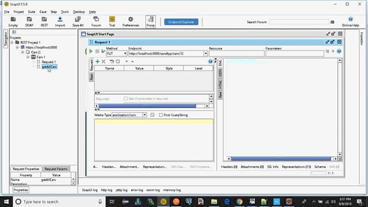Select getAllCars in project tree
This screenshot has width=368, height=207.
[49, 67]
